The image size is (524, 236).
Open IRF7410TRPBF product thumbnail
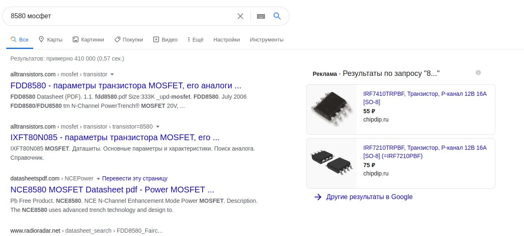coord(332,109)
